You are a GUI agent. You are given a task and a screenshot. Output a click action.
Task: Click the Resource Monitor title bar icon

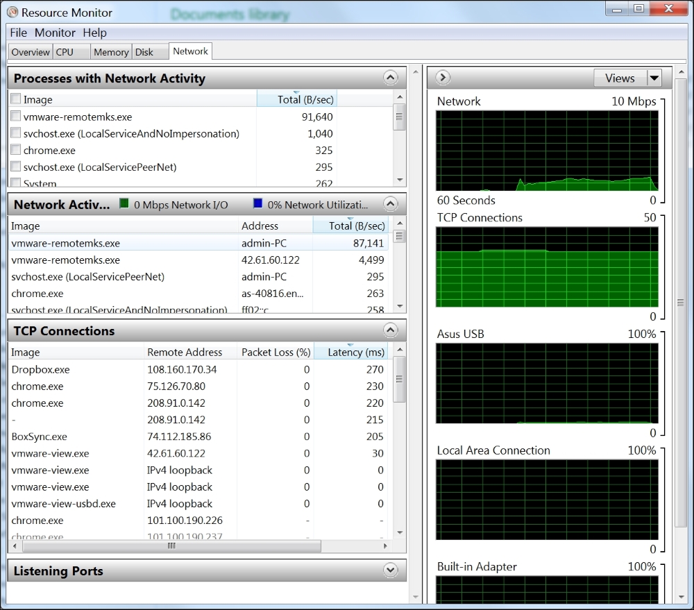(x=12, y=12)
